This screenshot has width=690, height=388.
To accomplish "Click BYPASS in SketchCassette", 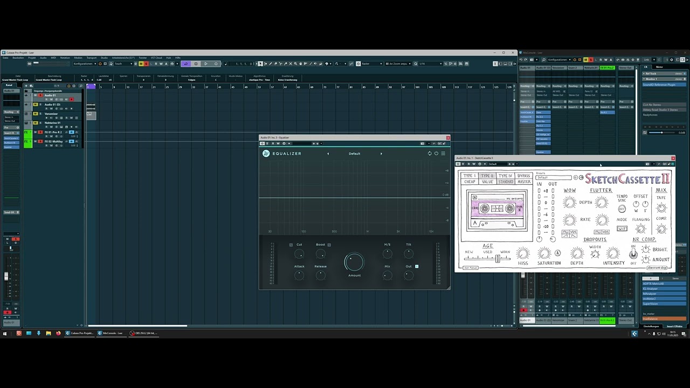I will click(x=523, y=176).
